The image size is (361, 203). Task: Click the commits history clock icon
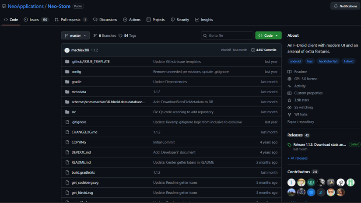[x=253, y=50]
